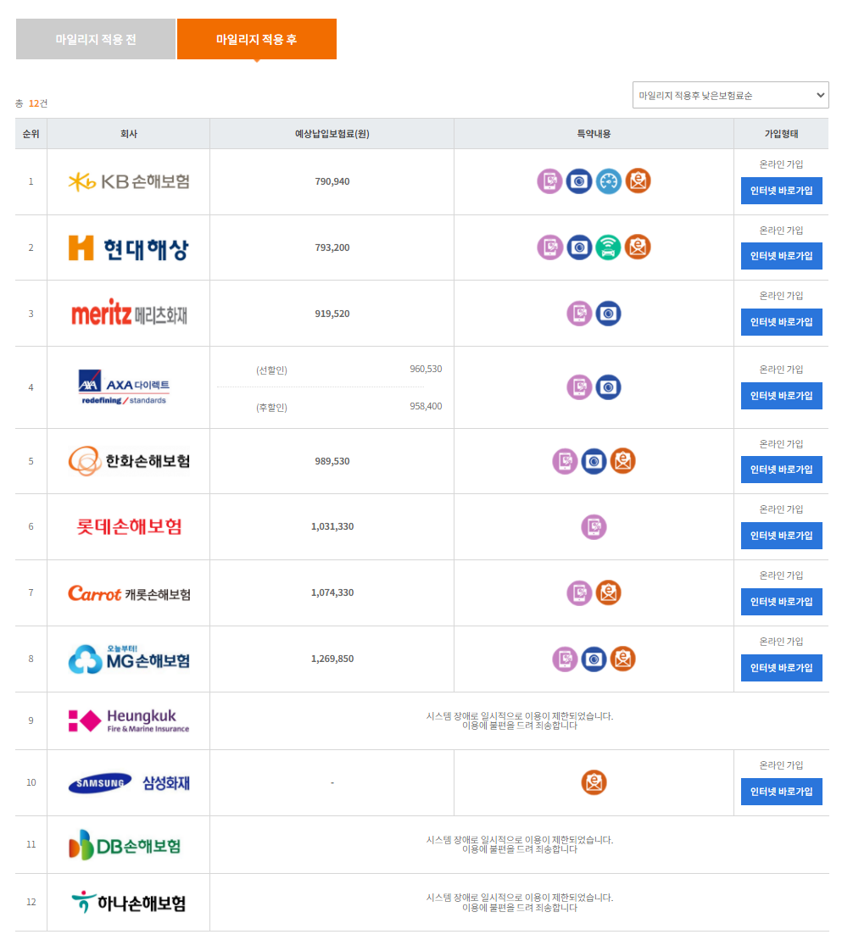The height and width of the screenshot is (940, 842).
Task: Click 인터넷 바로가입 for 캐롯손해보험
Action: click(782, 601)
